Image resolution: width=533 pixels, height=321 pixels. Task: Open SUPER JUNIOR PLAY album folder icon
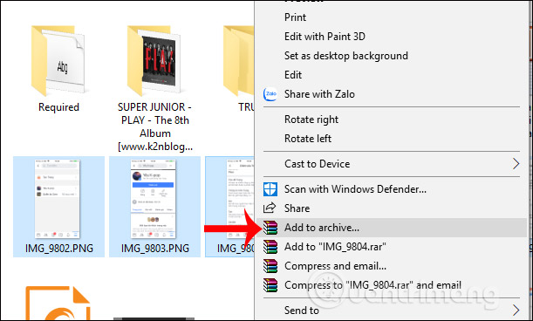[154, 61]
